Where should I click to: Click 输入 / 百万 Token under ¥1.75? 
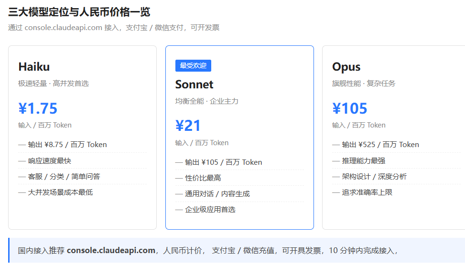[x=45, y=125]
